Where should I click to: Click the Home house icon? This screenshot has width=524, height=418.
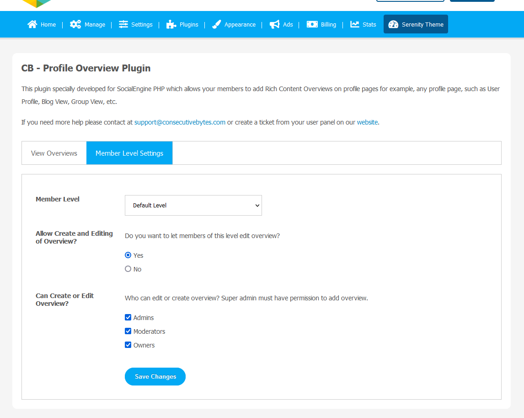[x=32, y=24]
